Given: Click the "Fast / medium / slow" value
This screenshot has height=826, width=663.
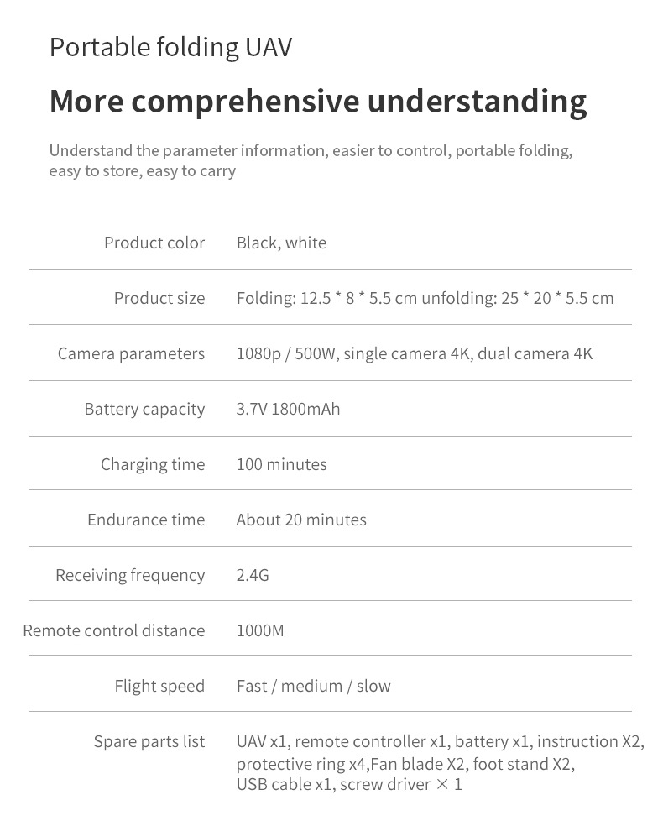Looking at the screenshot, I should tap(313, 686).
